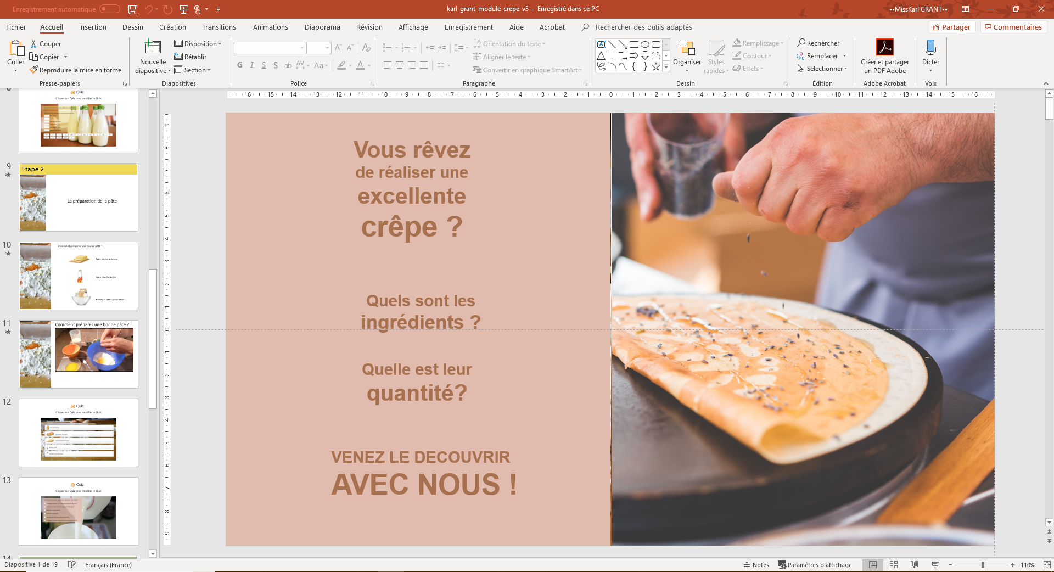Switch to the Insertion tab
The width and height of the screenshot is (1054, 572).
tap(93, 27)
